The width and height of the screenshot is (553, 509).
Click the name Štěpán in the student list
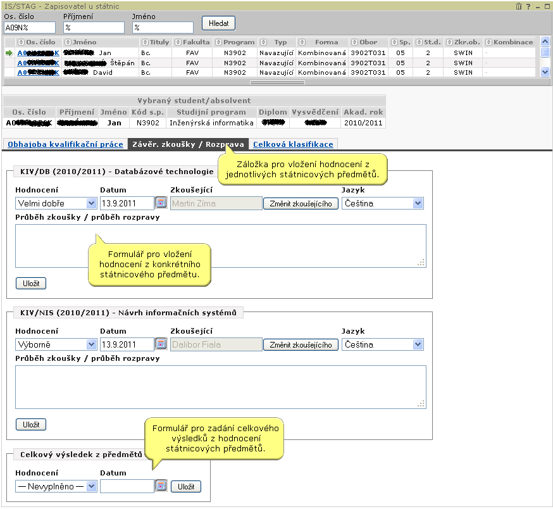122,63
